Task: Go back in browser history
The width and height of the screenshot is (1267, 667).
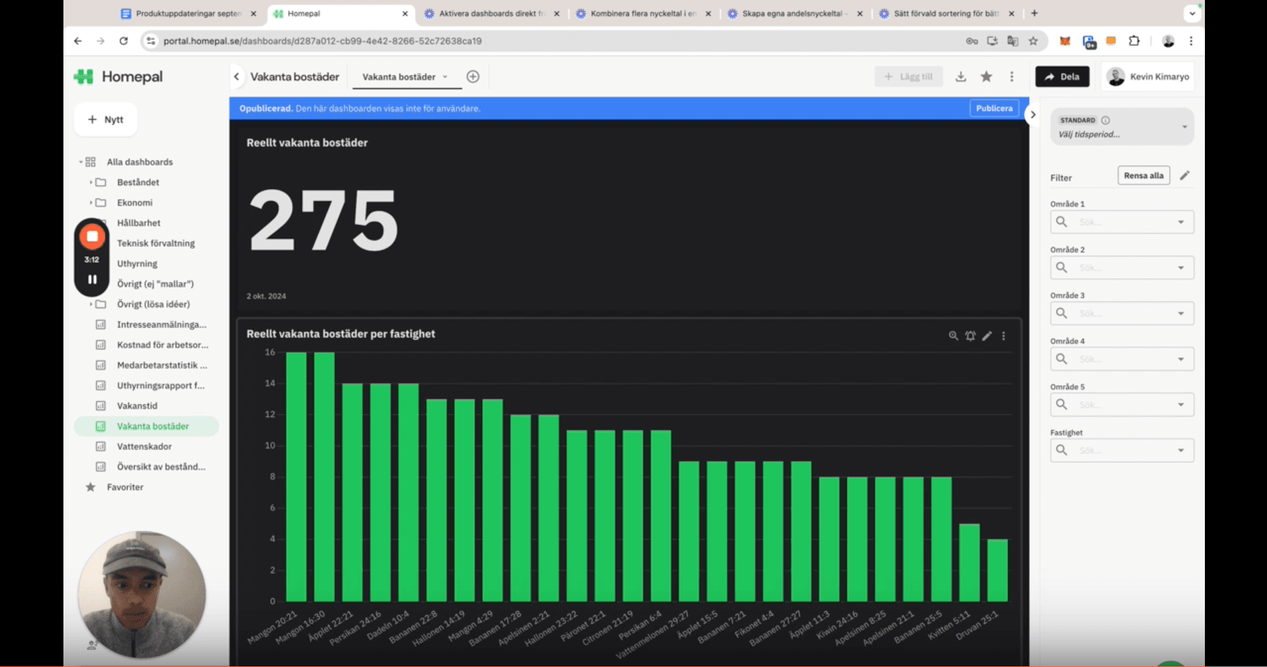Action: tap(78, 41)
